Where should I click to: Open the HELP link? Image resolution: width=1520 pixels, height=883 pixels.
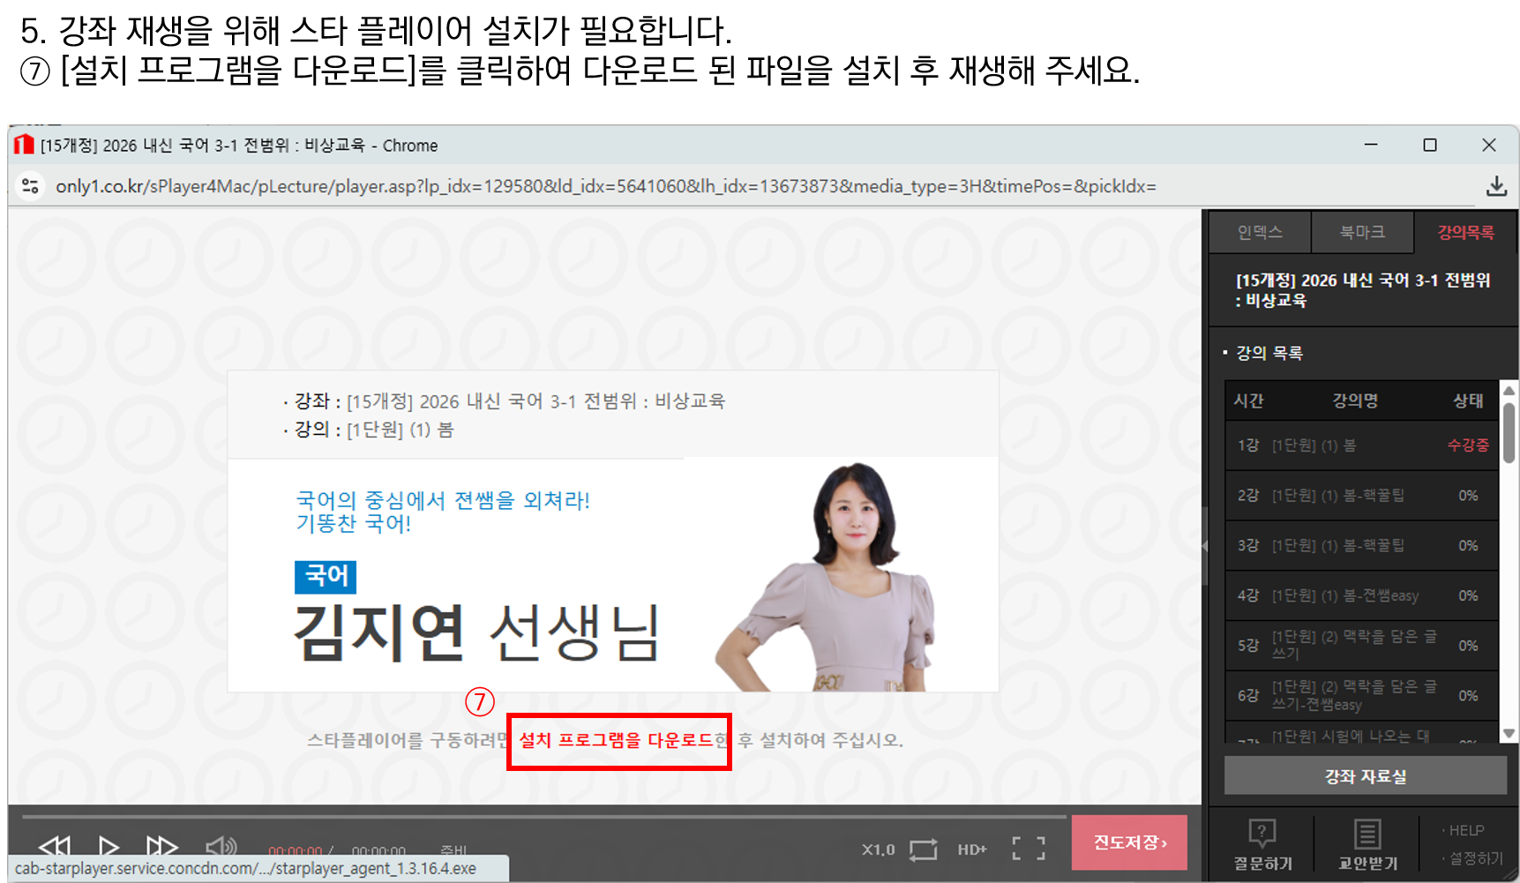coord(1465,830)
